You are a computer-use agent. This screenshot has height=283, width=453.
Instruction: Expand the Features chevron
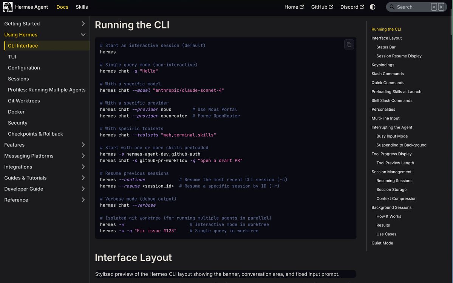[x=83, y=145]
